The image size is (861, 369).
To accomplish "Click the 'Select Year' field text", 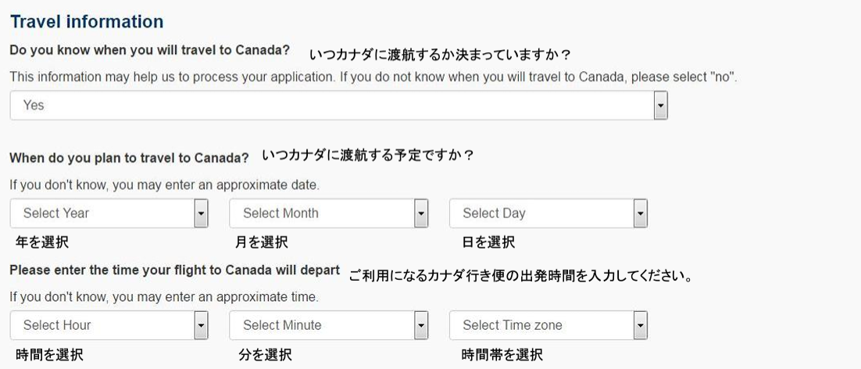I will pos(56,213).
